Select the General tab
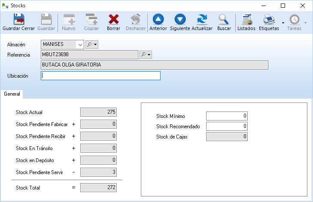Image resolution: width=313 pixels, height=202 pixels. (x=12, y=94)
